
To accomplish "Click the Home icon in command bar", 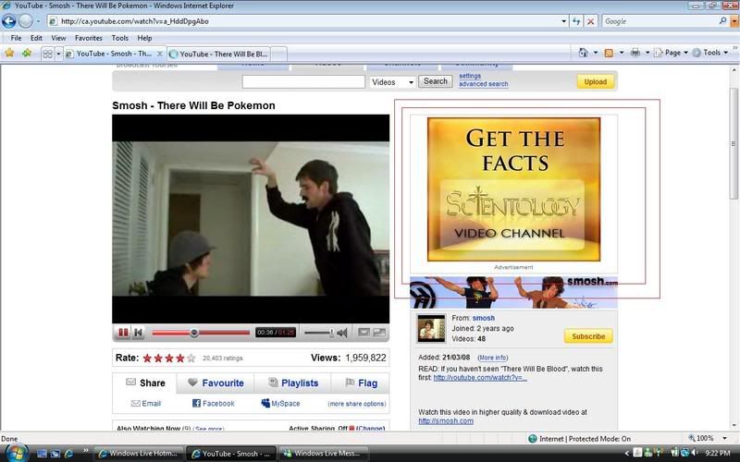I will click(584, 53).
